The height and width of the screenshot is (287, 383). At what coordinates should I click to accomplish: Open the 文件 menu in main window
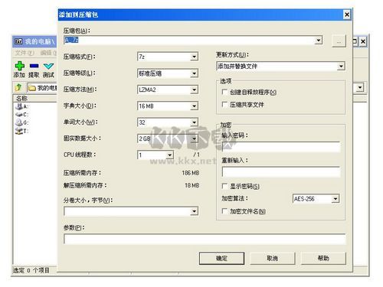pos(25,53)
